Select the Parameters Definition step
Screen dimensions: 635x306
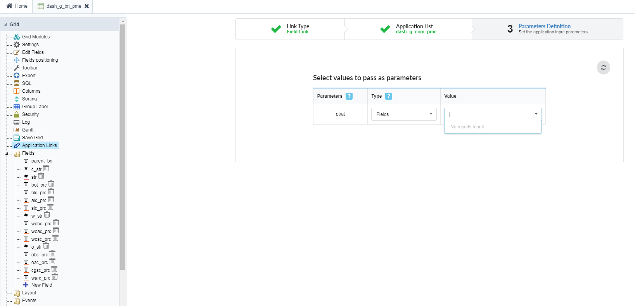pyautogui.click(x=547, y=29)
